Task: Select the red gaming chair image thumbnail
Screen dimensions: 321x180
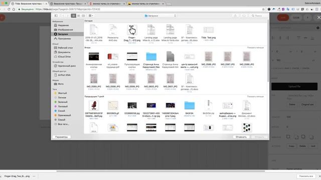Action: 94,105
